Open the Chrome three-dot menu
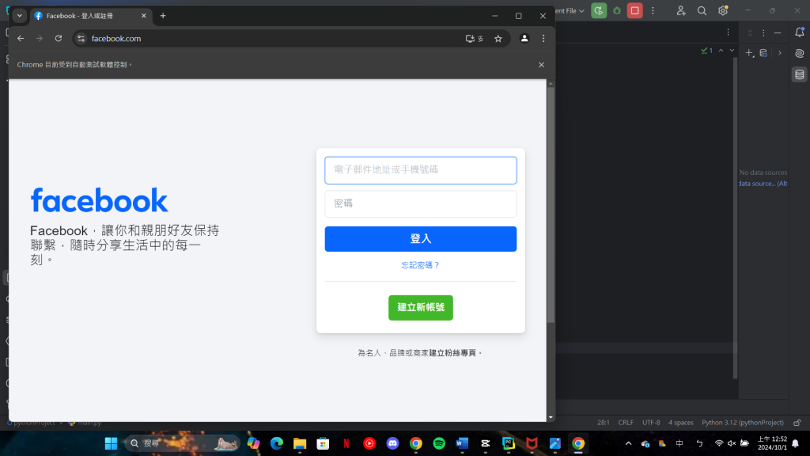 [543, 38]
